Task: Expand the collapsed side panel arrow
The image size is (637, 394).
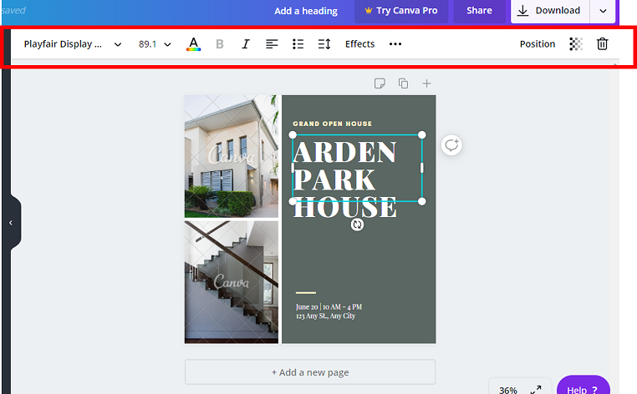Action: pos(11,223)
